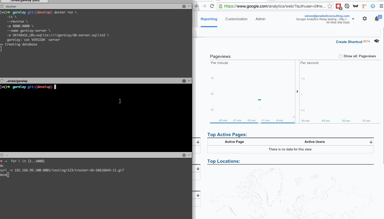384x219 pixels.
Task: Click the Top Active Pages heading
Action: click(x=227, y=135)
